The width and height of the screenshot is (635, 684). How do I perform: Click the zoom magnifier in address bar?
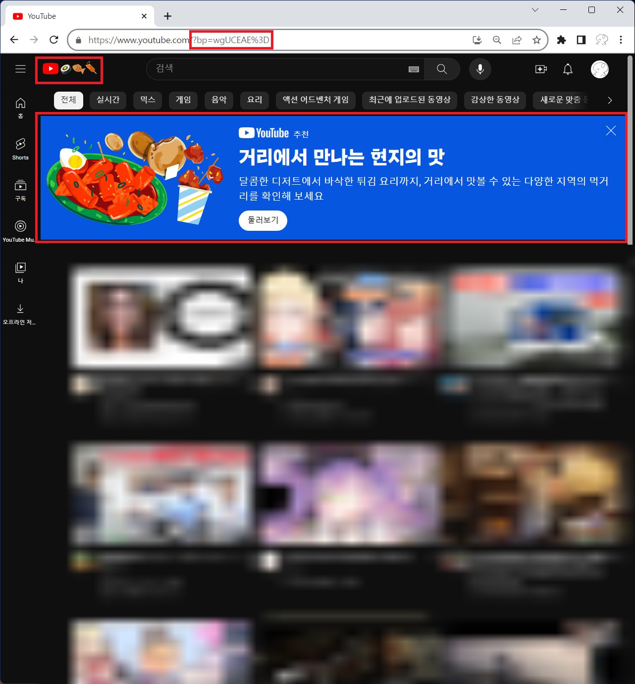497,40
